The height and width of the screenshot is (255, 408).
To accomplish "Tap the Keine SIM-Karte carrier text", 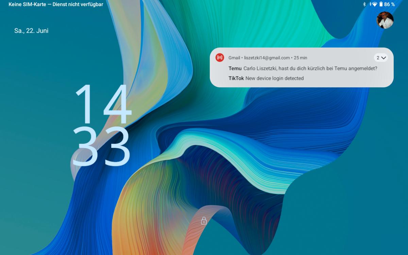I will [x=56, y=4].
